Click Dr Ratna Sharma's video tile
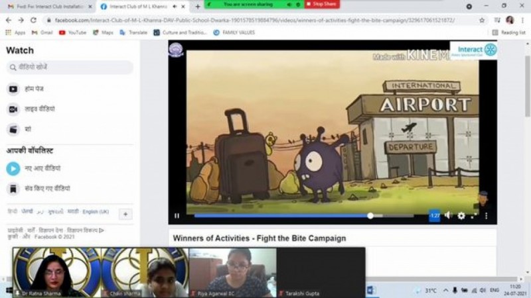Viewport: 531px width, 298px height. tap(57, 272)
